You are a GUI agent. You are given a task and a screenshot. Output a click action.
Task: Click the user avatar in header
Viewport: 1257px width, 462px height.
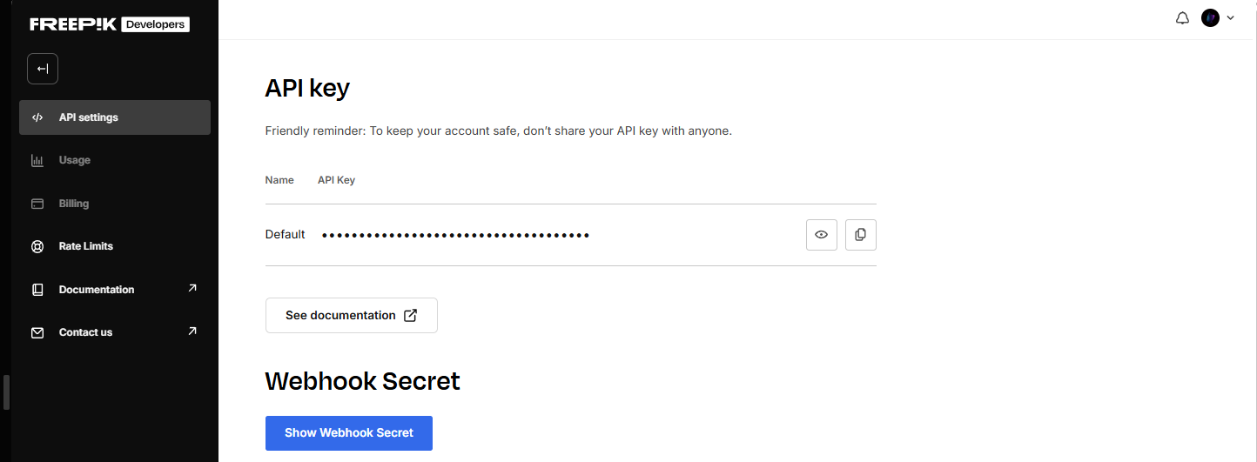point(1210,18)
